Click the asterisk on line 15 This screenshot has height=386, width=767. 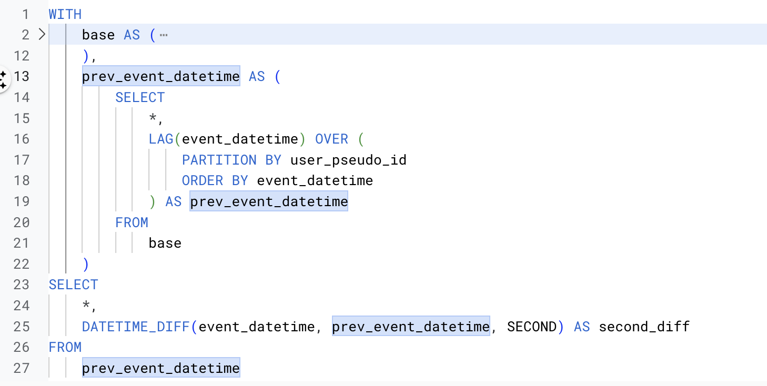pos(153,117)
